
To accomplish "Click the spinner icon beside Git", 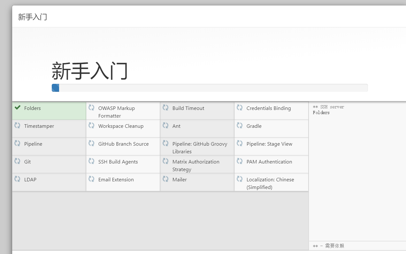I will click(17, 161).
